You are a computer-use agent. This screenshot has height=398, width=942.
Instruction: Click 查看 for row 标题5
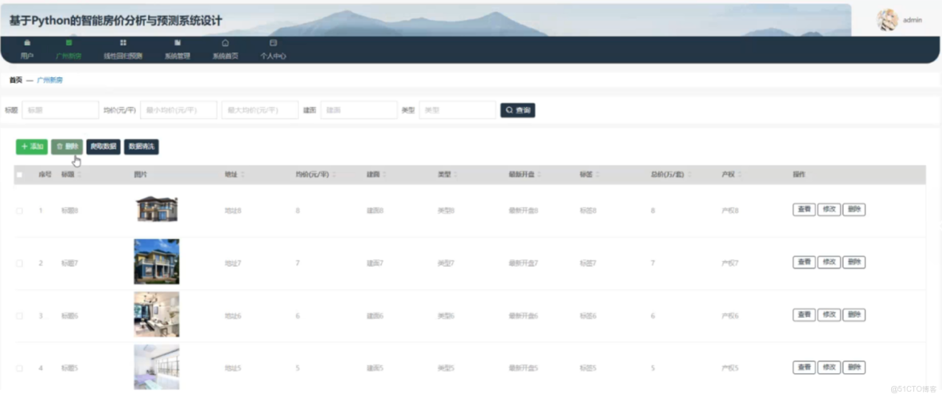(804, 367)
